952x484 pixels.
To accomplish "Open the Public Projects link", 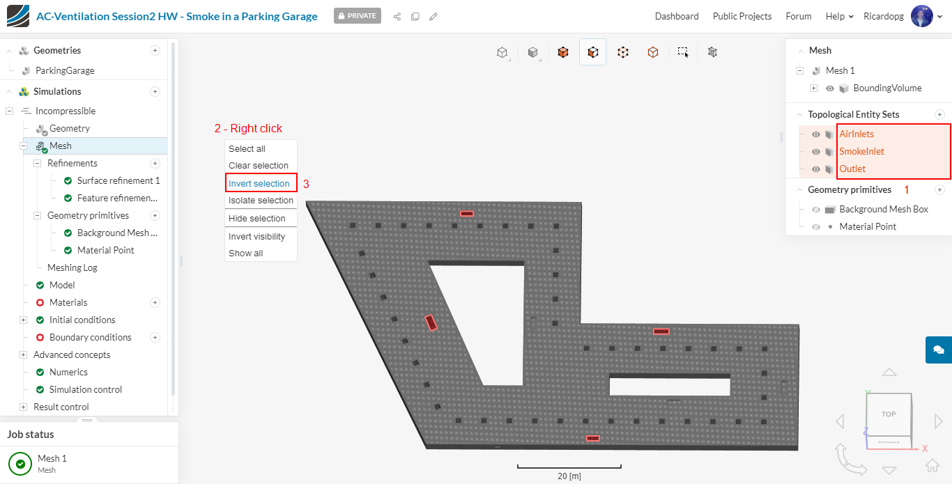I will coord(742,16).
